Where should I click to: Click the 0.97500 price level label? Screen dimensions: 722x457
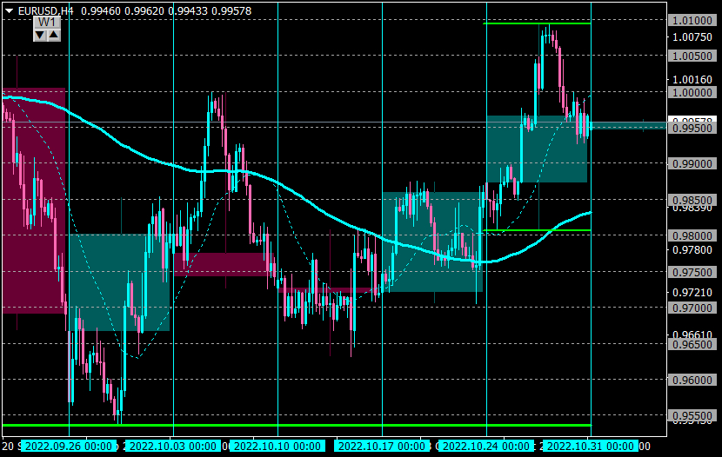point(692,272)
